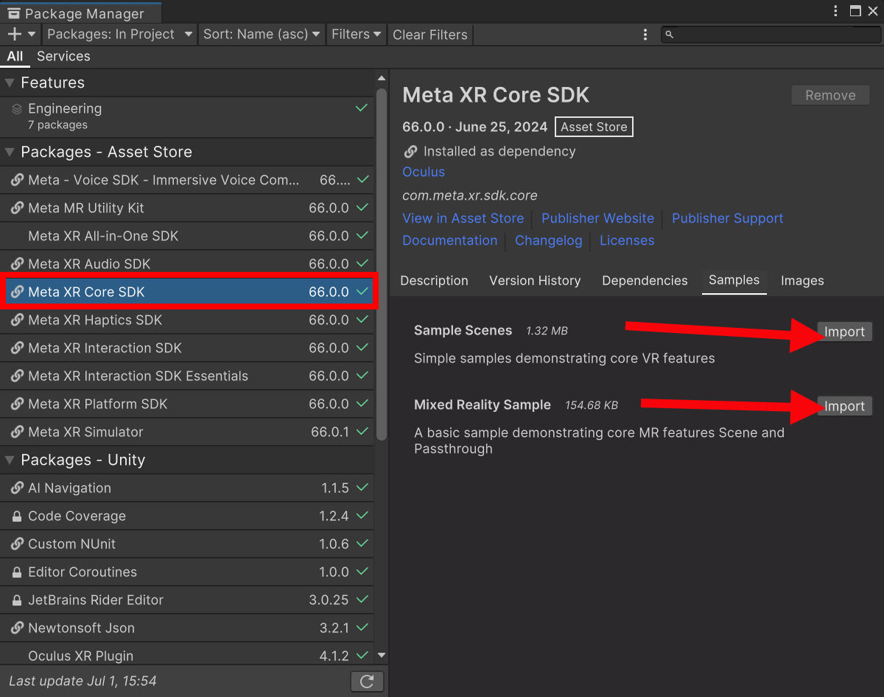
Task: Click lock icon beside Code Coverage
Action: [x=17, y=516]
